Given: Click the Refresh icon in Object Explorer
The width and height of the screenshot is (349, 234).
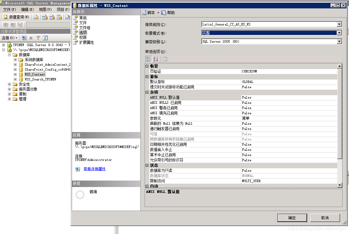Looking at the screenshot, I should [45, 38].
